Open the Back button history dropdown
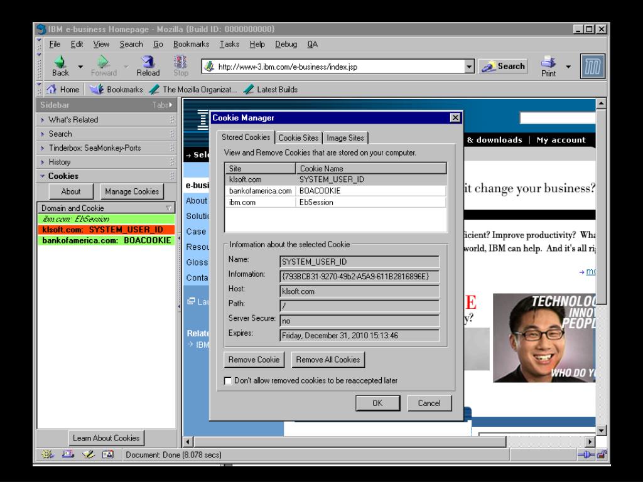 tap(80, 67)
